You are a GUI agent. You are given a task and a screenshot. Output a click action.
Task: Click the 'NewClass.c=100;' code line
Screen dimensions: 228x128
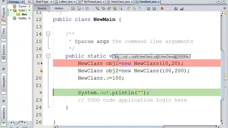[x=101, y=78]
